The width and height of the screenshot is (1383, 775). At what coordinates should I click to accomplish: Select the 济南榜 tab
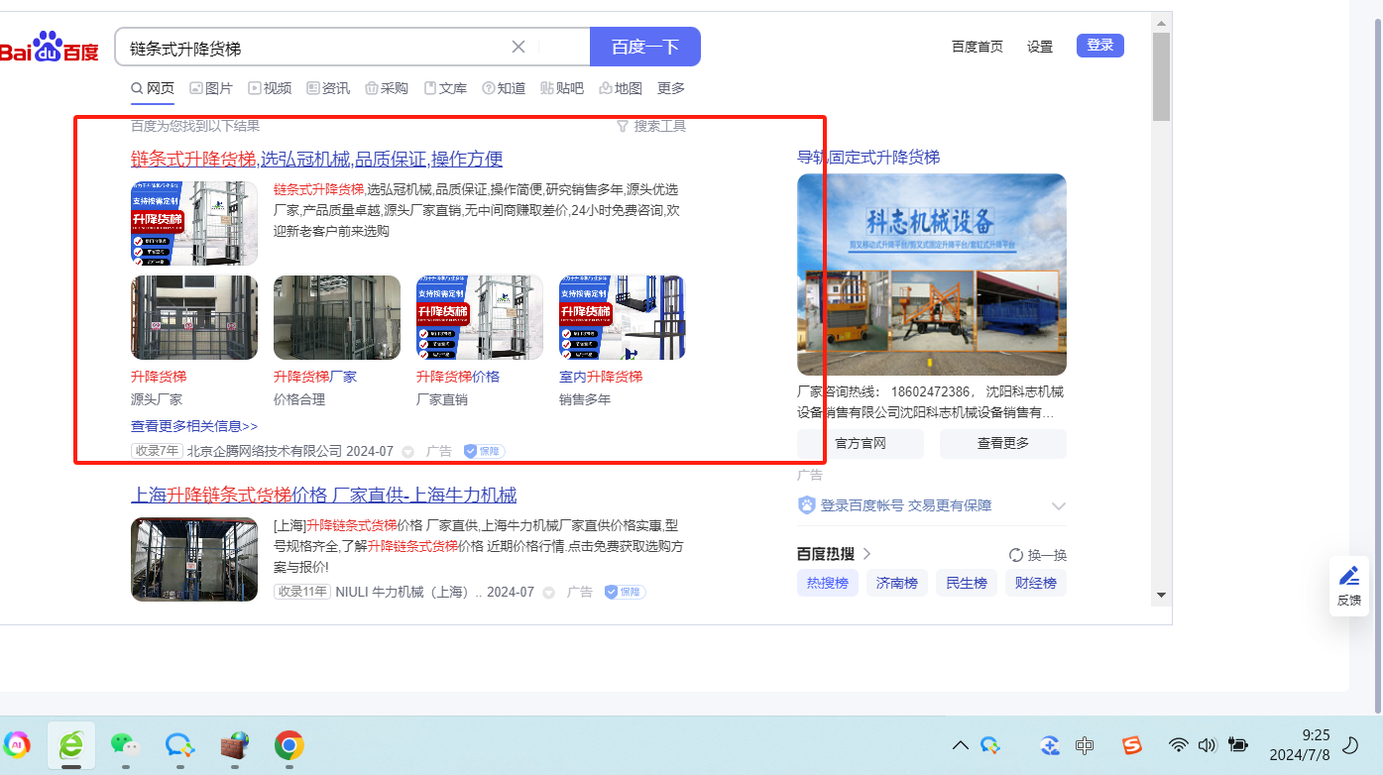click(897, 583)
